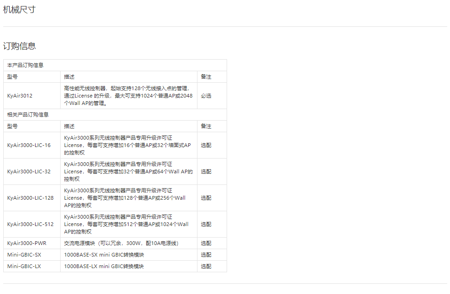Click the 1000BASE-SX mini GBIC description
The width and height of the screenshot is (450, 294).
(x=104, y=255)
